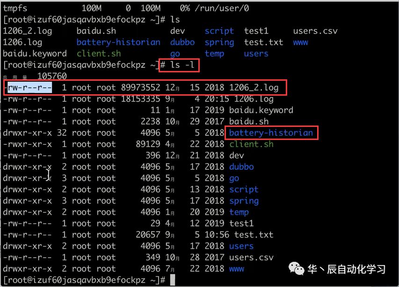Click the green client.sh entry in listing

[x=251, y=144]
